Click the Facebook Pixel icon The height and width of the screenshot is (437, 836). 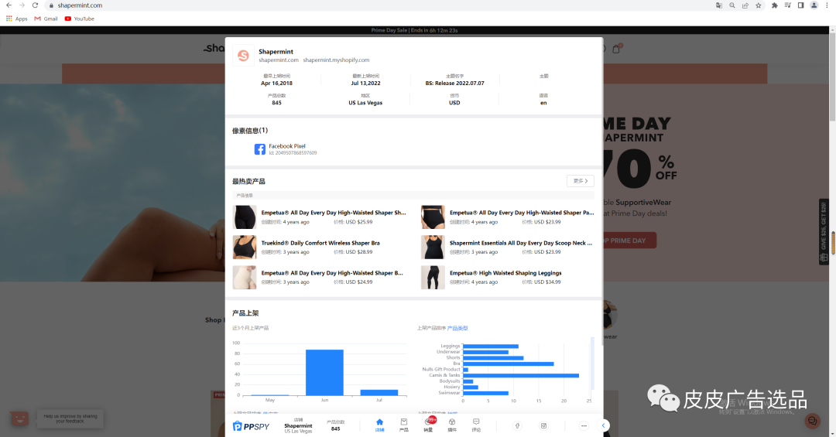[259, 149]
